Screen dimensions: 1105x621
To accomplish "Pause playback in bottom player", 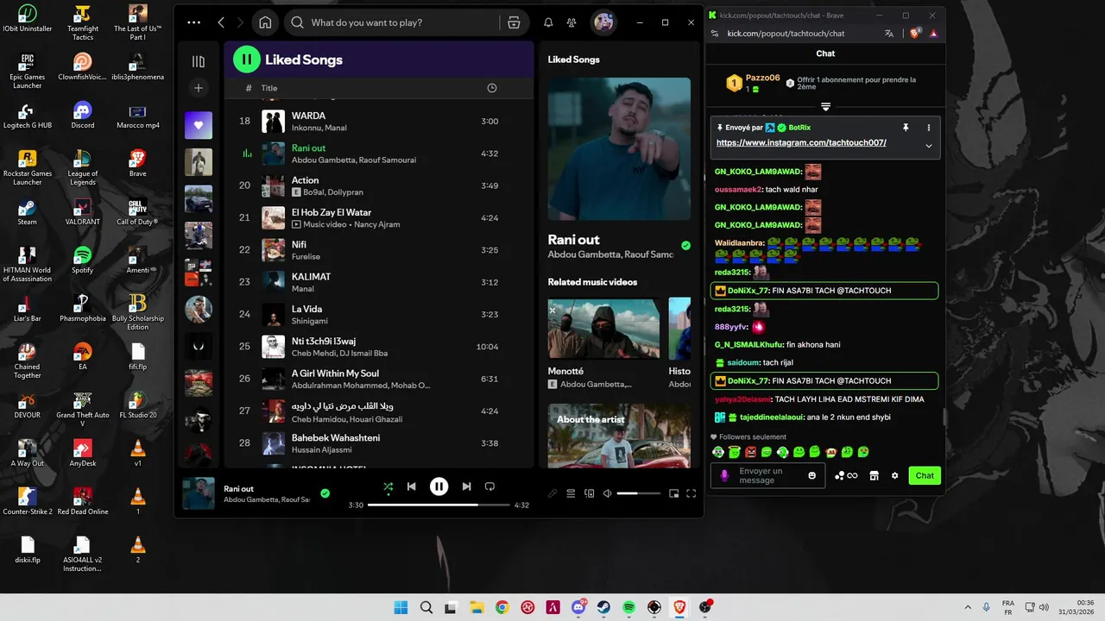I will point(439,486).
